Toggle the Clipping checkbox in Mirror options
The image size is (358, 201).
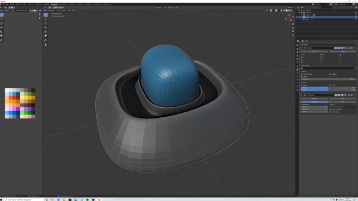click(x=330, y=74)
